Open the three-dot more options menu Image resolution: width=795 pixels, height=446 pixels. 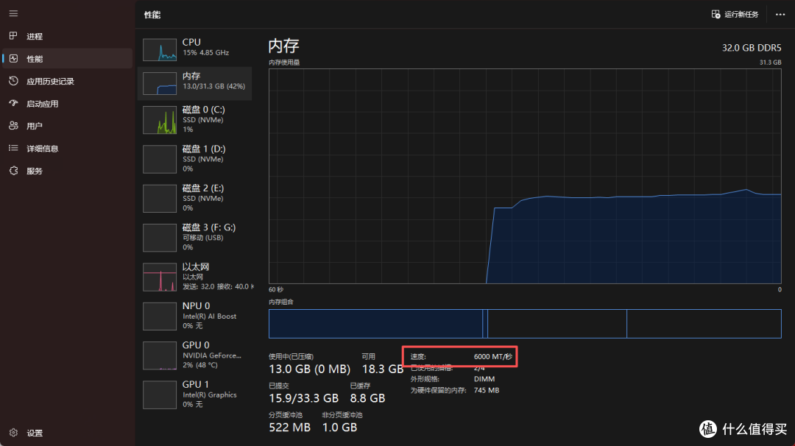coord(780,14)
